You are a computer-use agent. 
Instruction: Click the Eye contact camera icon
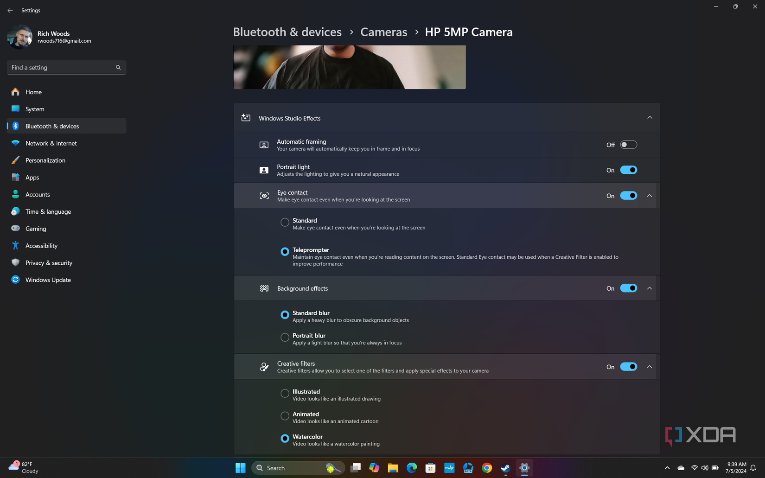tap(264, 195)
